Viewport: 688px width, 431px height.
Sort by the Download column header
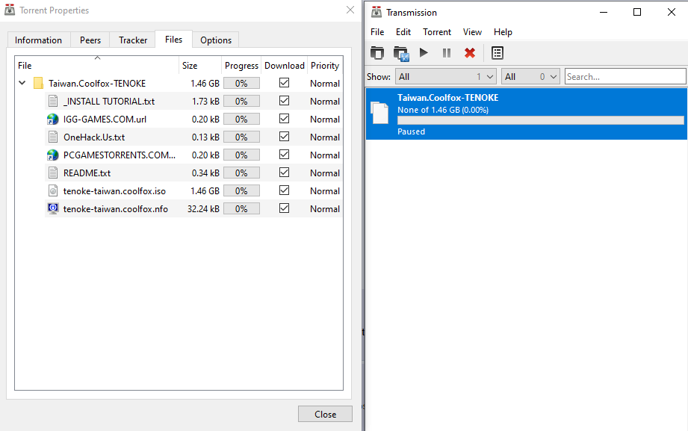click(285, 66)
